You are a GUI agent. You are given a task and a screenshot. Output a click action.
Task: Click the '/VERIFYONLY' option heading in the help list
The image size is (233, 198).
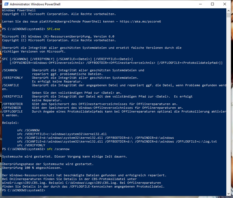click(13, 78)
